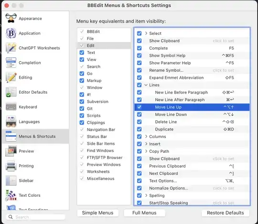Open the Preview pane icon
Viewport: 258px width, 224px height.
click(11, 151)
